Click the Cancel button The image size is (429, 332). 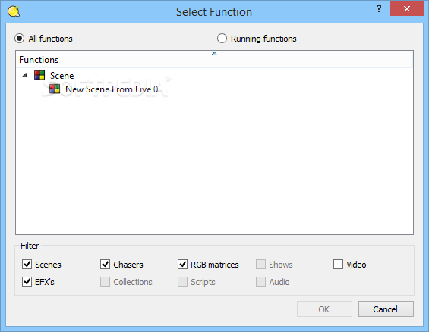[386, 309]
